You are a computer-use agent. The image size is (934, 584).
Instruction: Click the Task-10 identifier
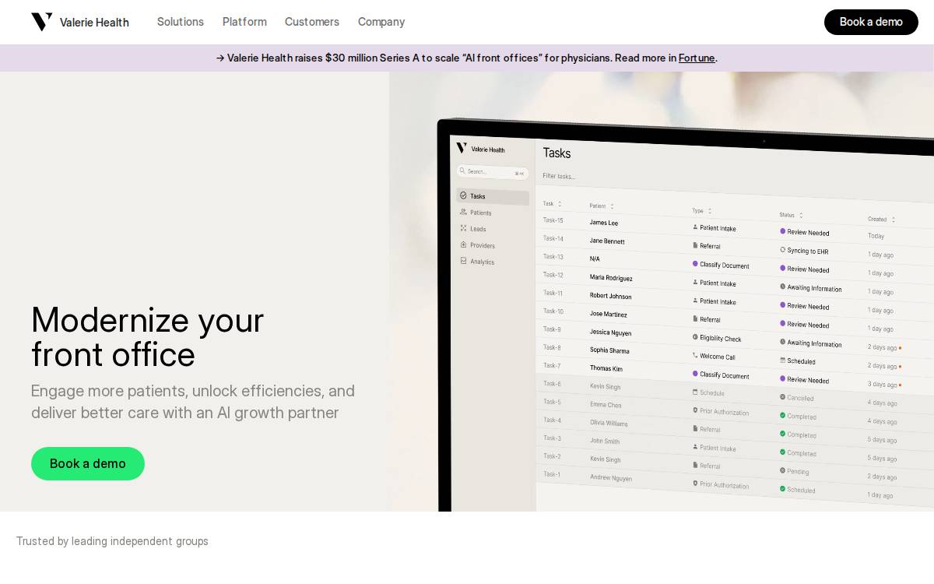tap(553, 311)
